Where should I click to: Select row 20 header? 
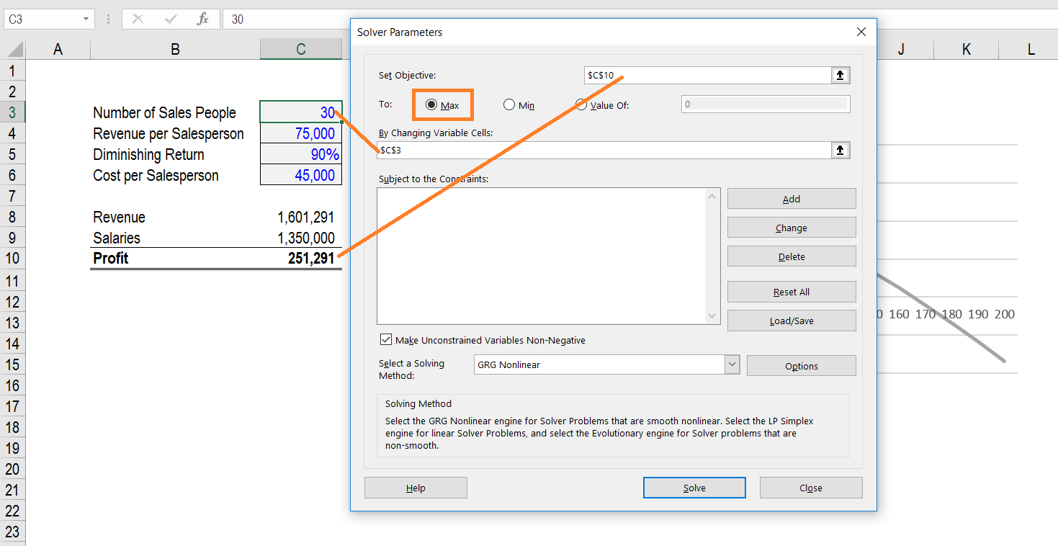[12, 469]
